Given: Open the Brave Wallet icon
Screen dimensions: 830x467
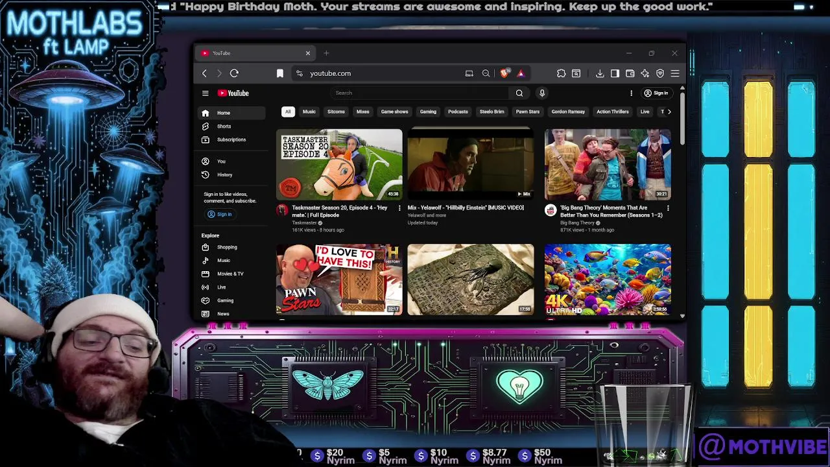Looking at the screenshot, I should coord(630,73).
